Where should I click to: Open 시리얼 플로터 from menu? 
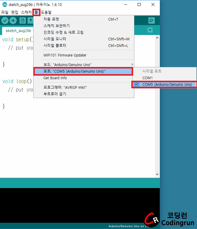tap(84, 45)
